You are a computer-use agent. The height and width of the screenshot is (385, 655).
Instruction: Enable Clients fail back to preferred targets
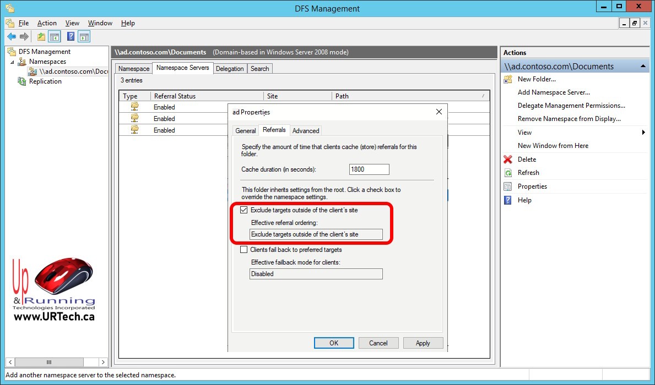tap(244, 250)
